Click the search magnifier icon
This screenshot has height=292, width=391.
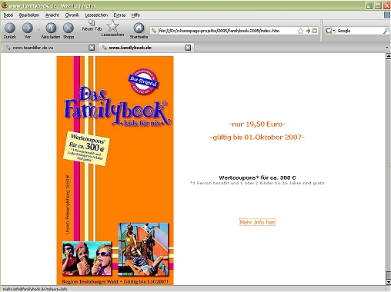386,31
